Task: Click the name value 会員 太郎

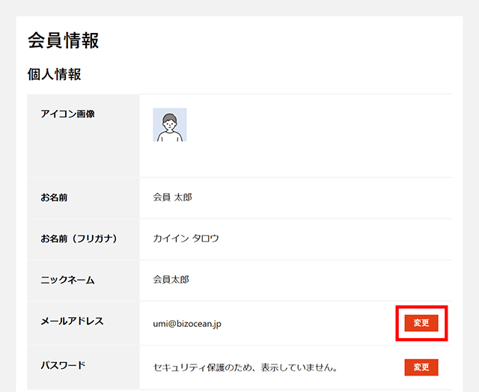Action: coord(172,197)
